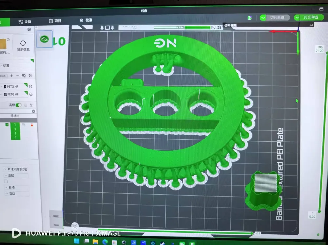Tick the empty checkbox below 逐层
This screenshot has width=328, height=245.
point(6,181)
